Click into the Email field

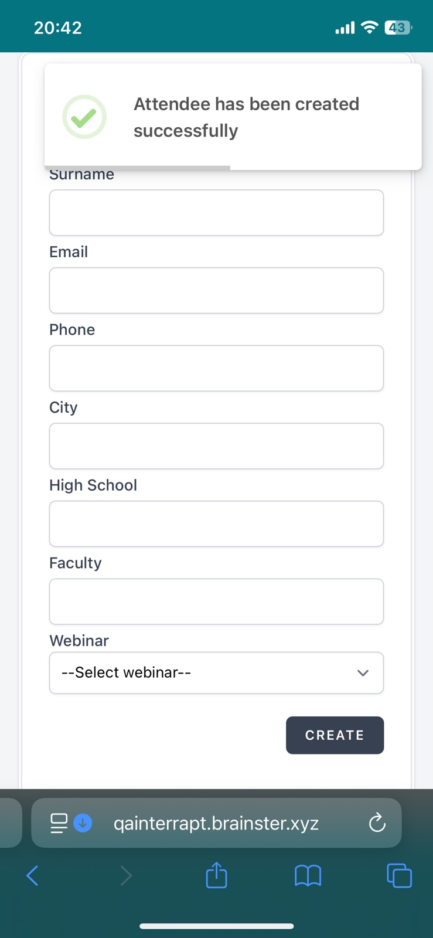point(216,291)
